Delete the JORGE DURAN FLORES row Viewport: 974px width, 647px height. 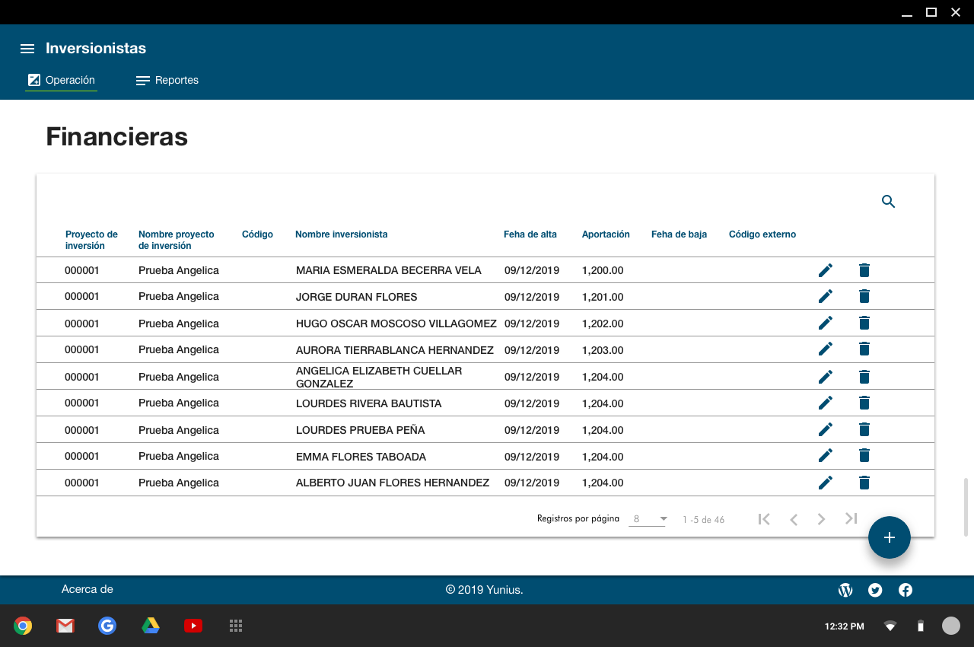[x=864, y=297]
